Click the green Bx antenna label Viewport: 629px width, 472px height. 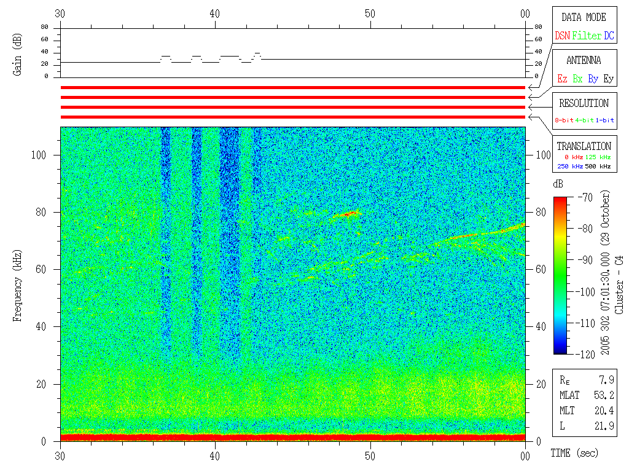point(577,79)
